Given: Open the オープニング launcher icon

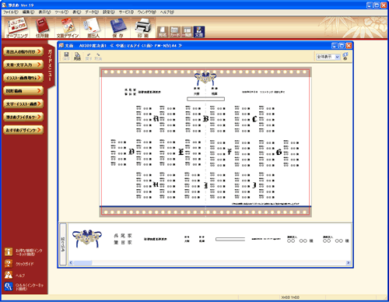Looking at the screenshot, I should (x=16, y=28).
